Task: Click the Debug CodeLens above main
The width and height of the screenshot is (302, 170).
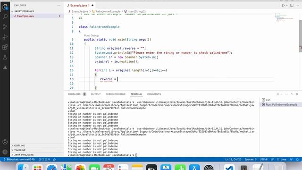Action: coord(94,35)
